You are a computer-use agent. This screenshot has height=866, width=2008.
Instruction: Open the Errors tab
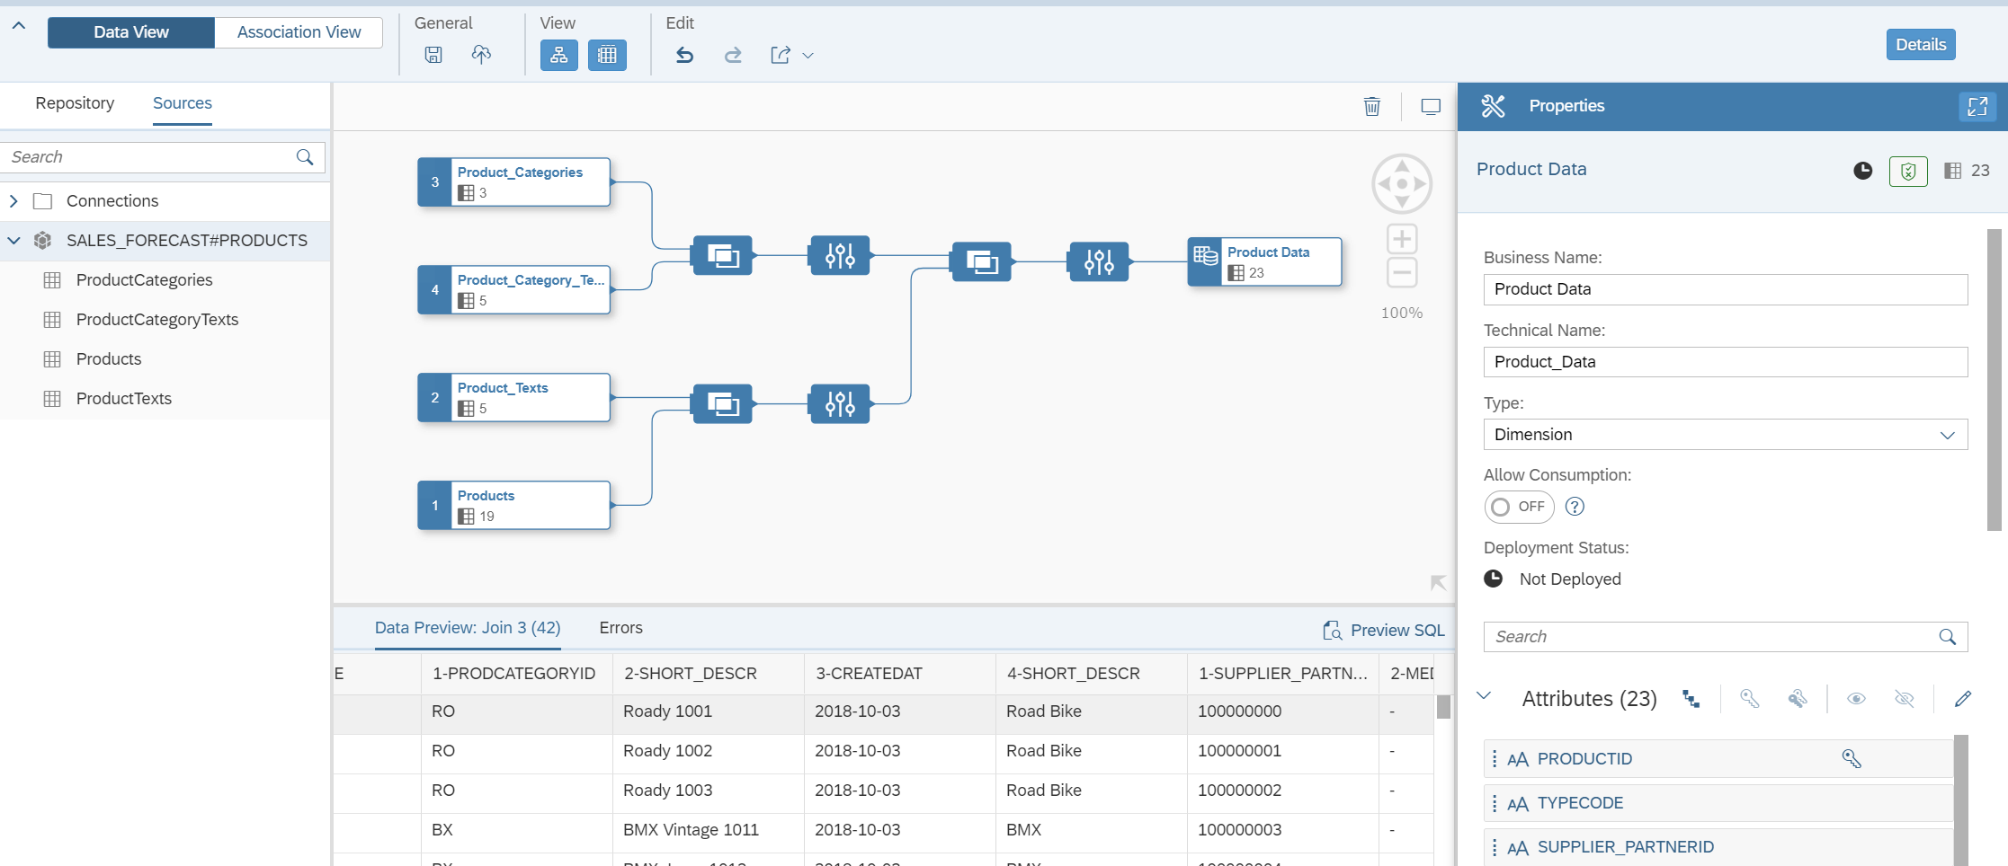tap(620, 628)
